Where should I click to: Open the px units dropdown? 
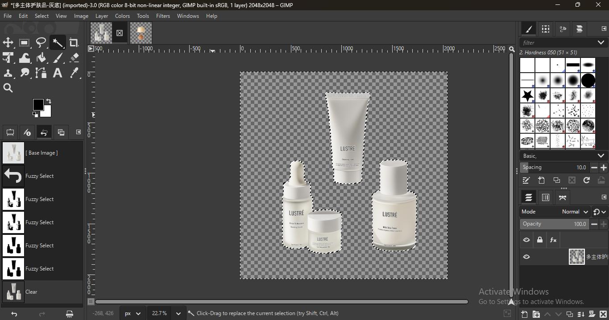tap(133, 313)
